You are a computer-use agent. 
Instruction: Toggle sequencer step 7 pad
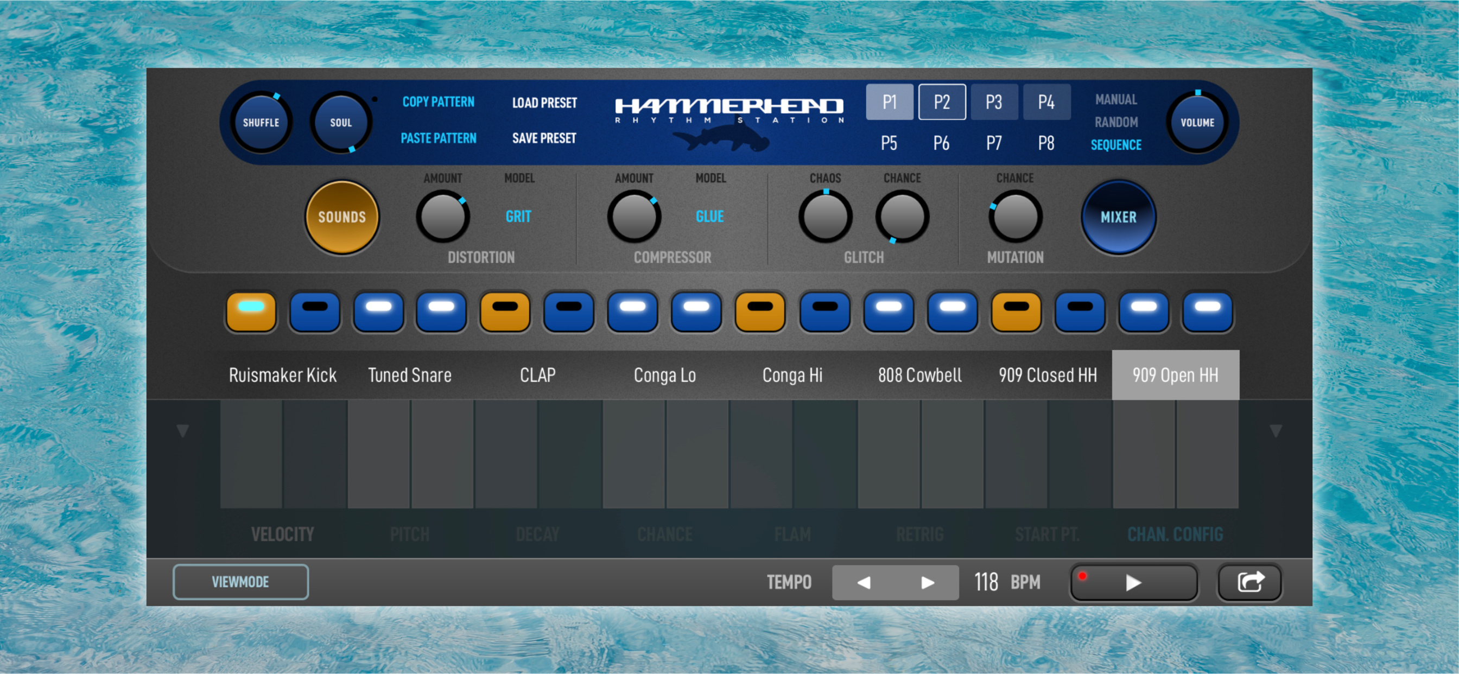(x=633, y=311)
